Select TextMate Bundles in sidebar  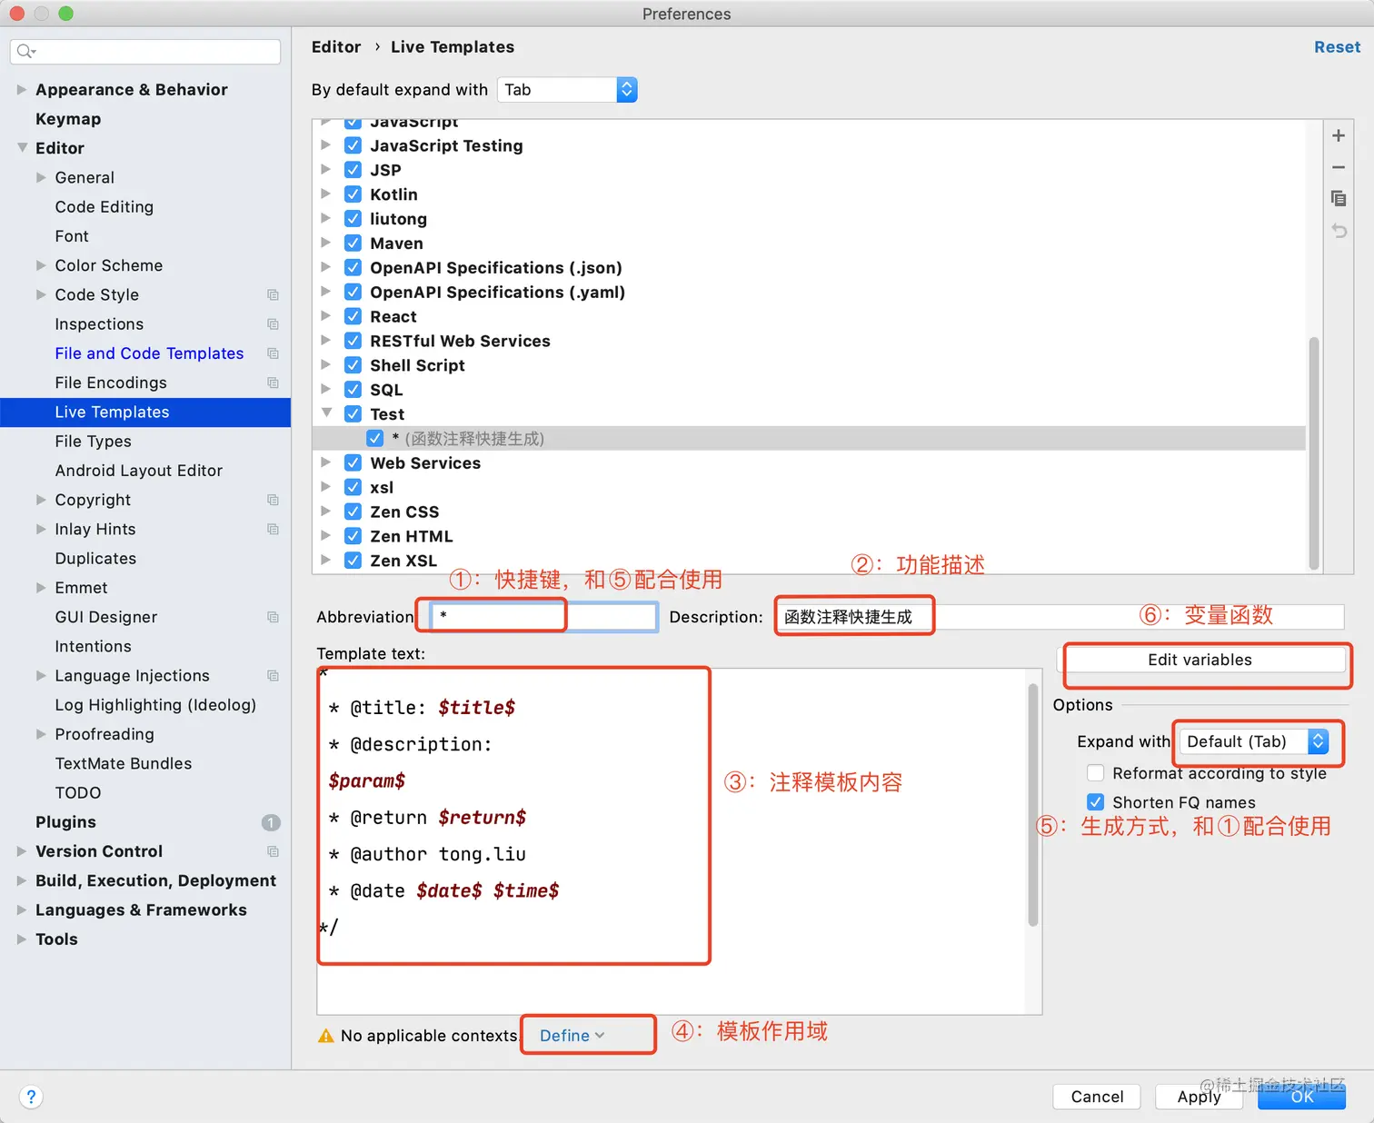coord(124,763)
